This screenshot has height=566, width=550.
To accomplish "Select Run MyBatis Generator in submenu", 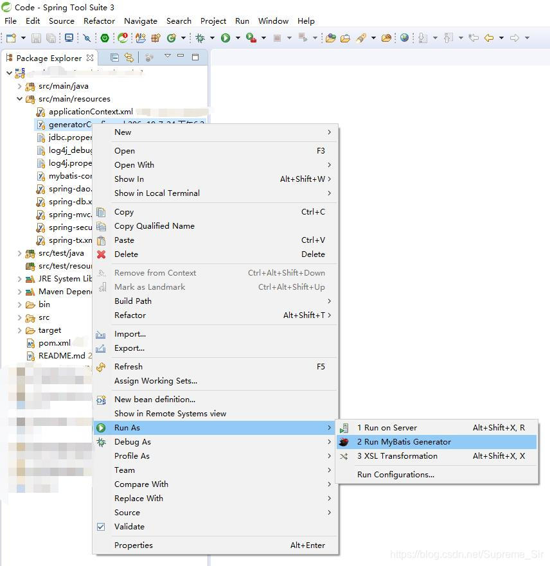I will (x=437, y=442).
